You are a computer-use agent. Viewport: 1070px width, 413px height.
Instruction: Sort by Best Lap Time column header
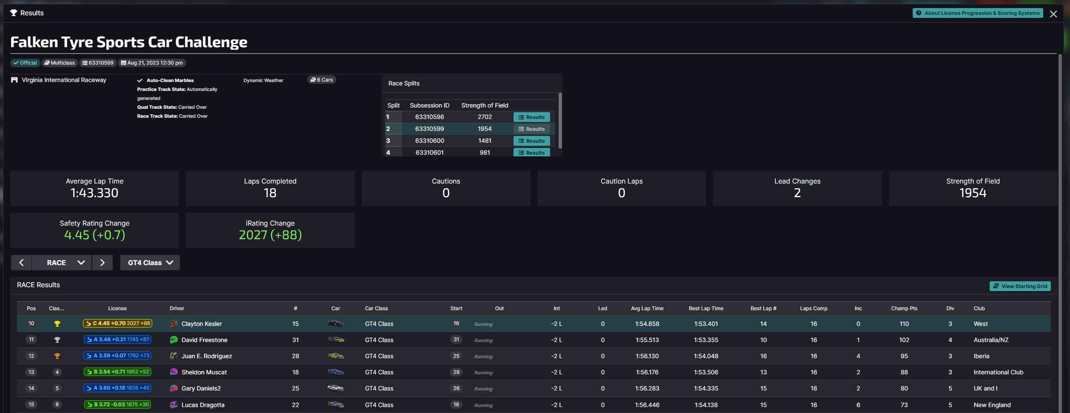point(706,308)
